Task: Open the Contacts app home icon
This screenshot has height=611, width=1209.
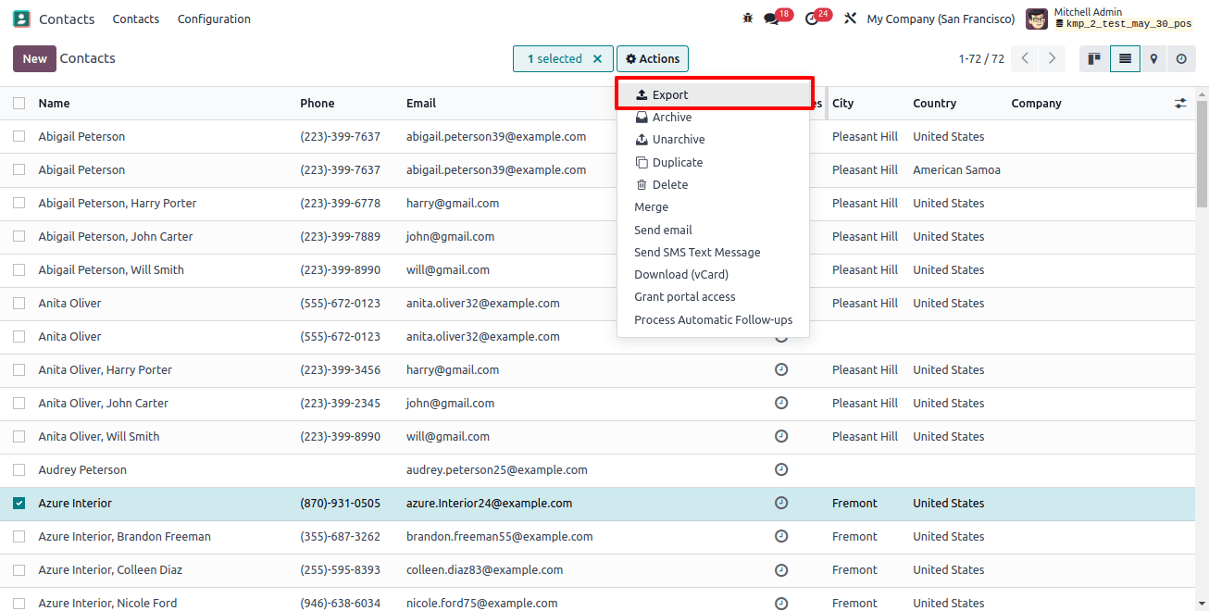Action: coord(21,19)
